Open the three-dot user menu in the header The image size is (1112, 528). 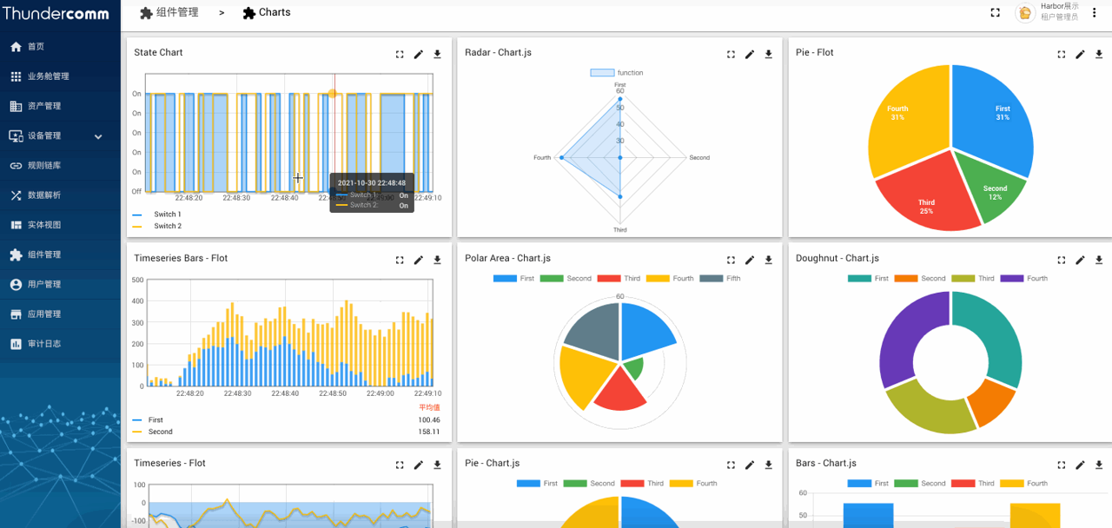tap(1095, 13)
